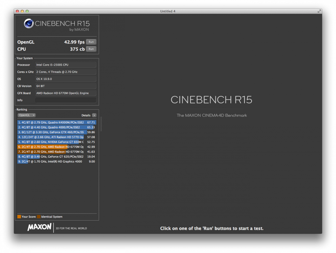Open the OpenGL ranking dropdown
Viewport: 336px width, 253px height.
tap(27, 115)
